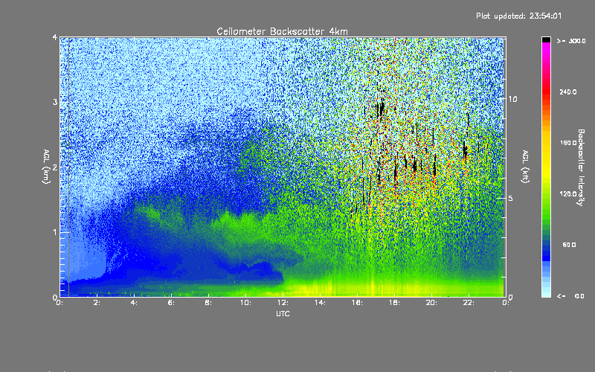Click the 5 kft tick label
The width and height of the screenshot is (595, 372).
tap(511, 199)
